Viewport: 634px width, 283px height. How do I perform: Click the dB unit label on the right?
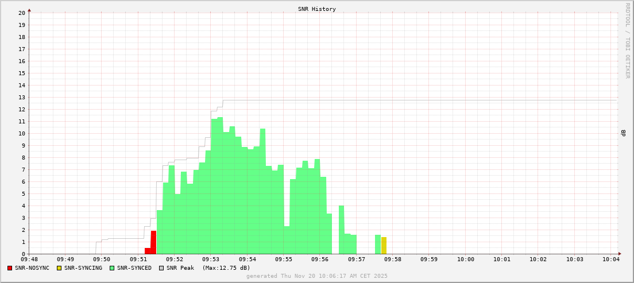click(623, 133)
